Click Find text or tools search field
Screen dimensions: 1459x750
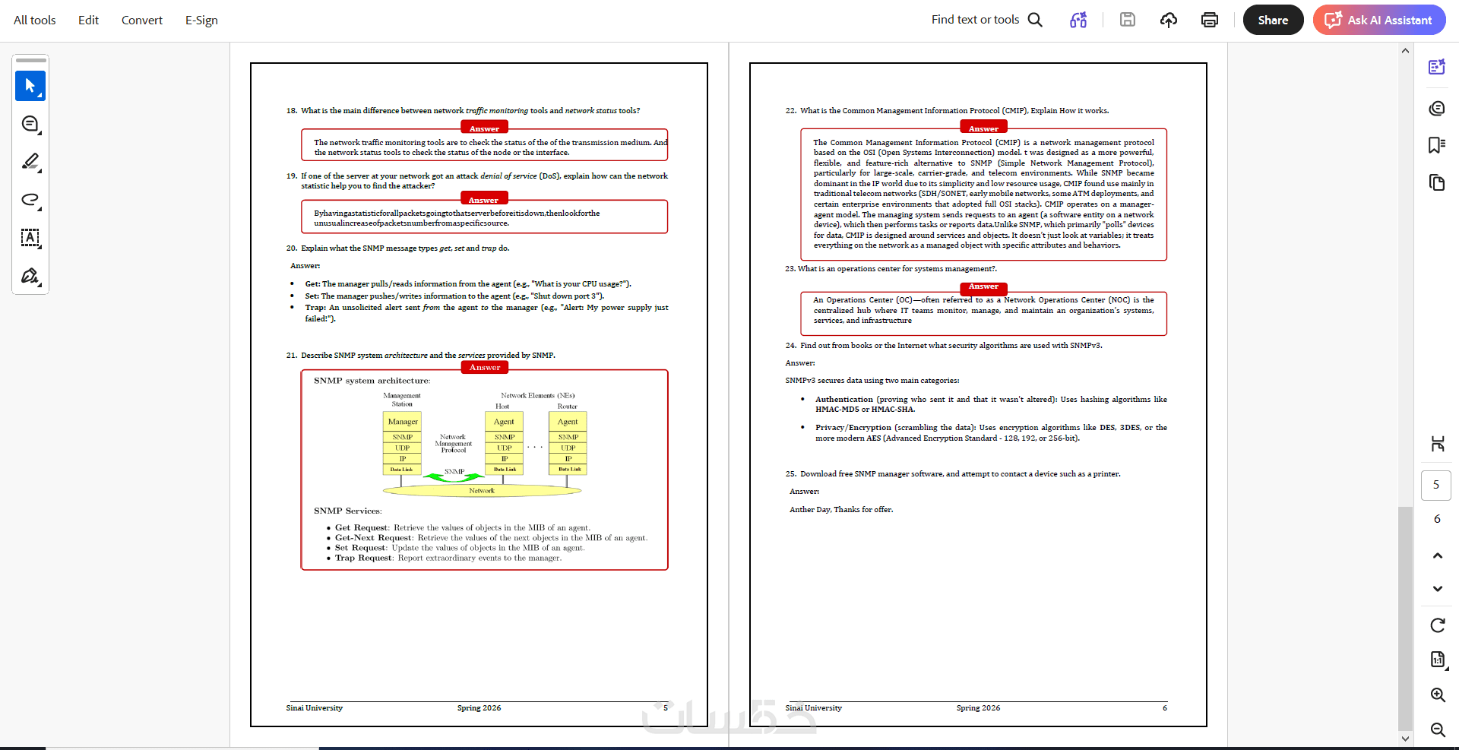[x=975, y=20]
